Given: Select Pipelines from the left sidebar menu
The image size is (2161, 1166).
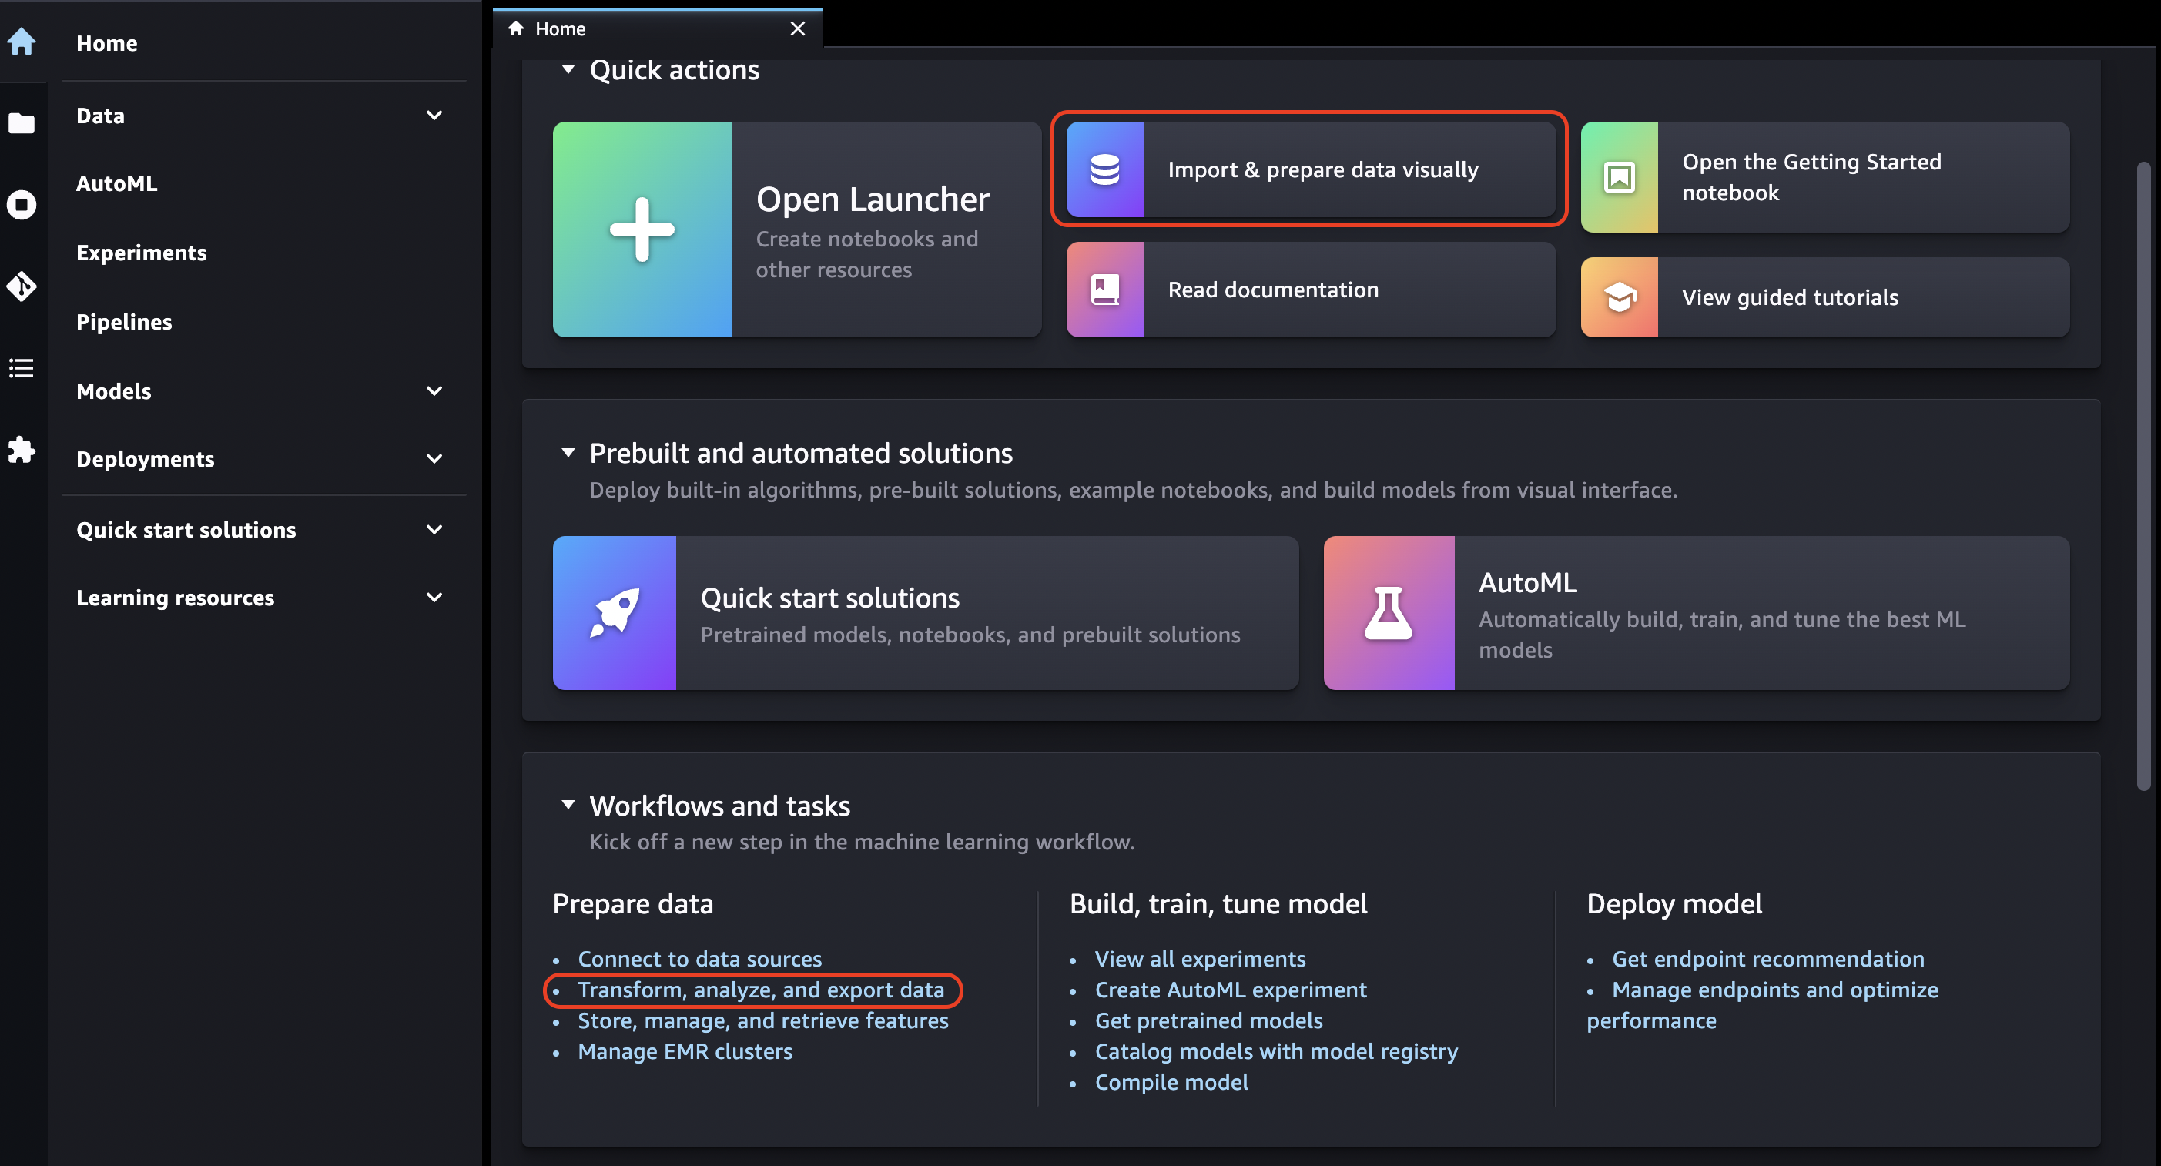Looking at the screenshot, I should [x=125, y=320].
